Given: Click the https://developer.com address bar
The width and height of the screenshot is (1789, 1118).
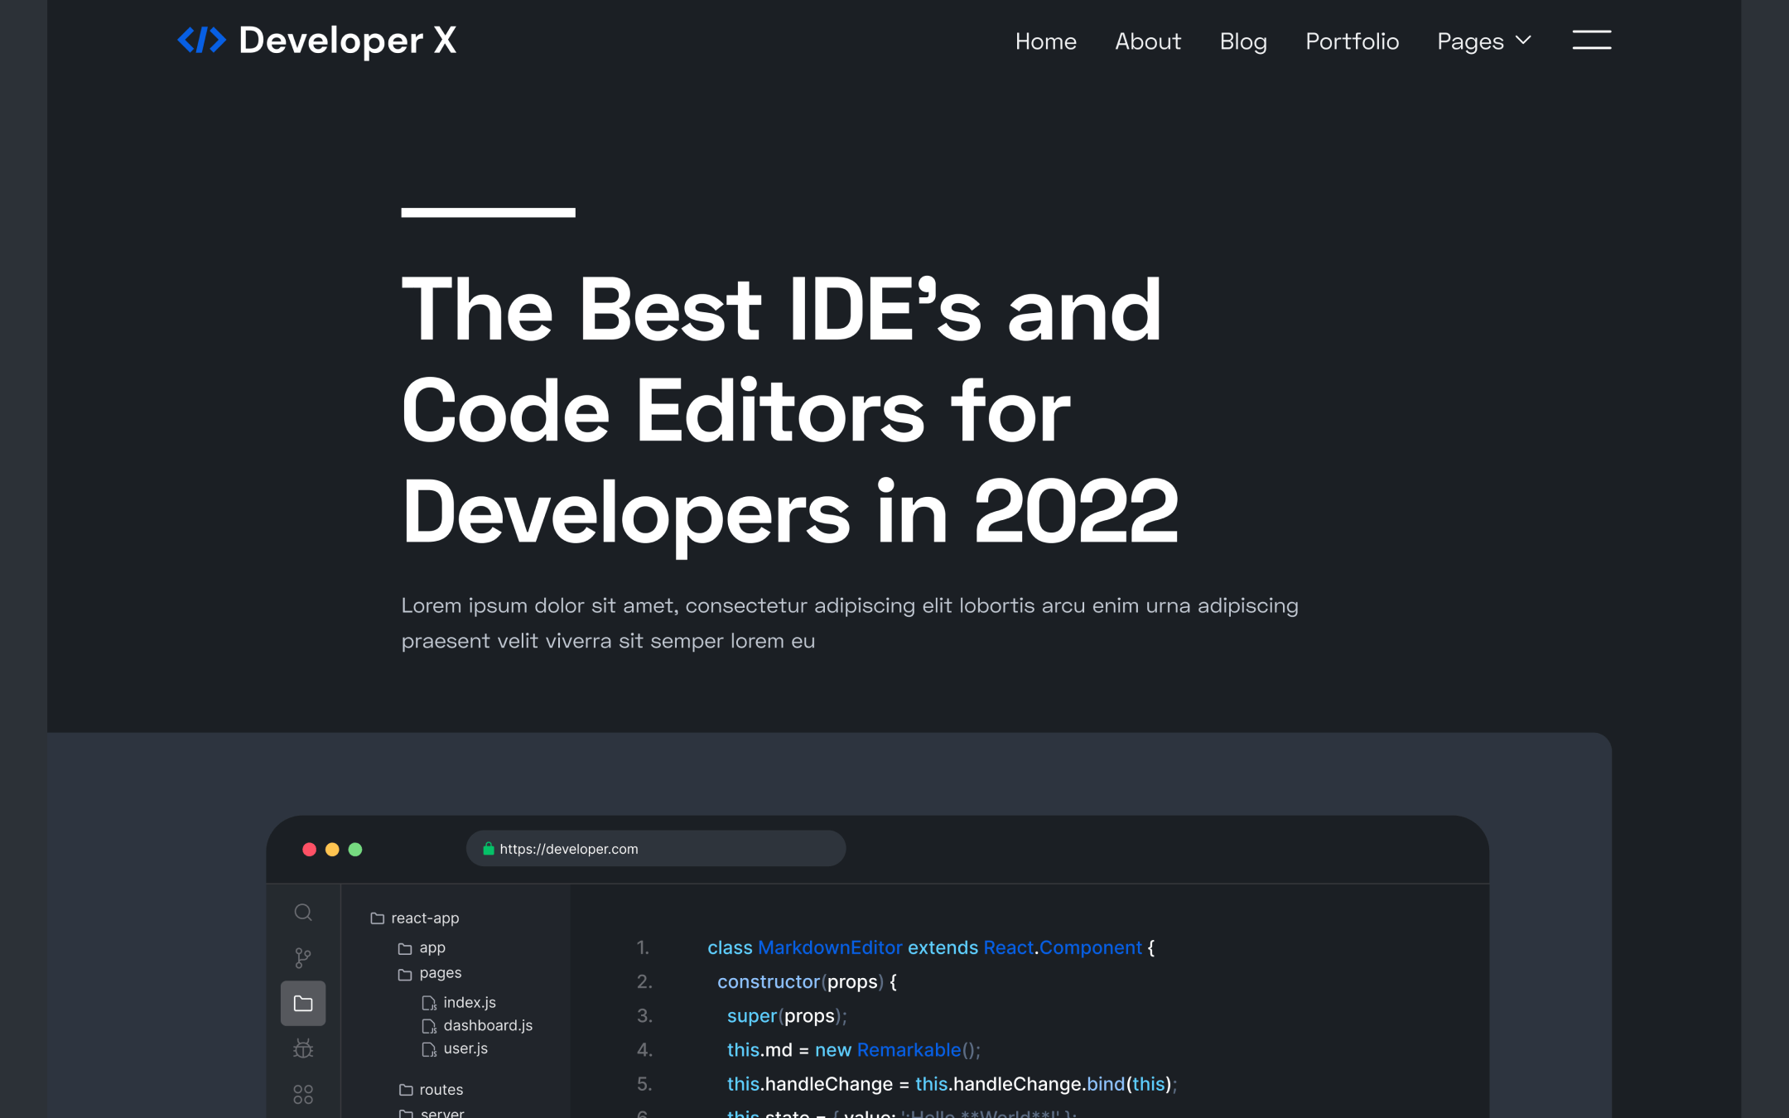Looking at the screenshot, I should coord(656,848).
